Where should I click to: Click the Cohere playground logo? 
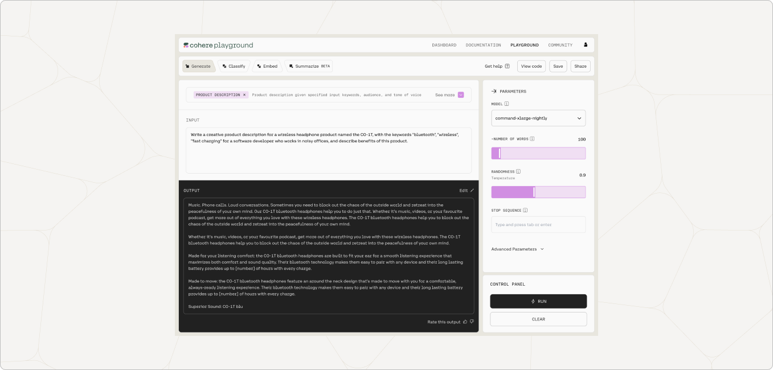pos(218,45)
